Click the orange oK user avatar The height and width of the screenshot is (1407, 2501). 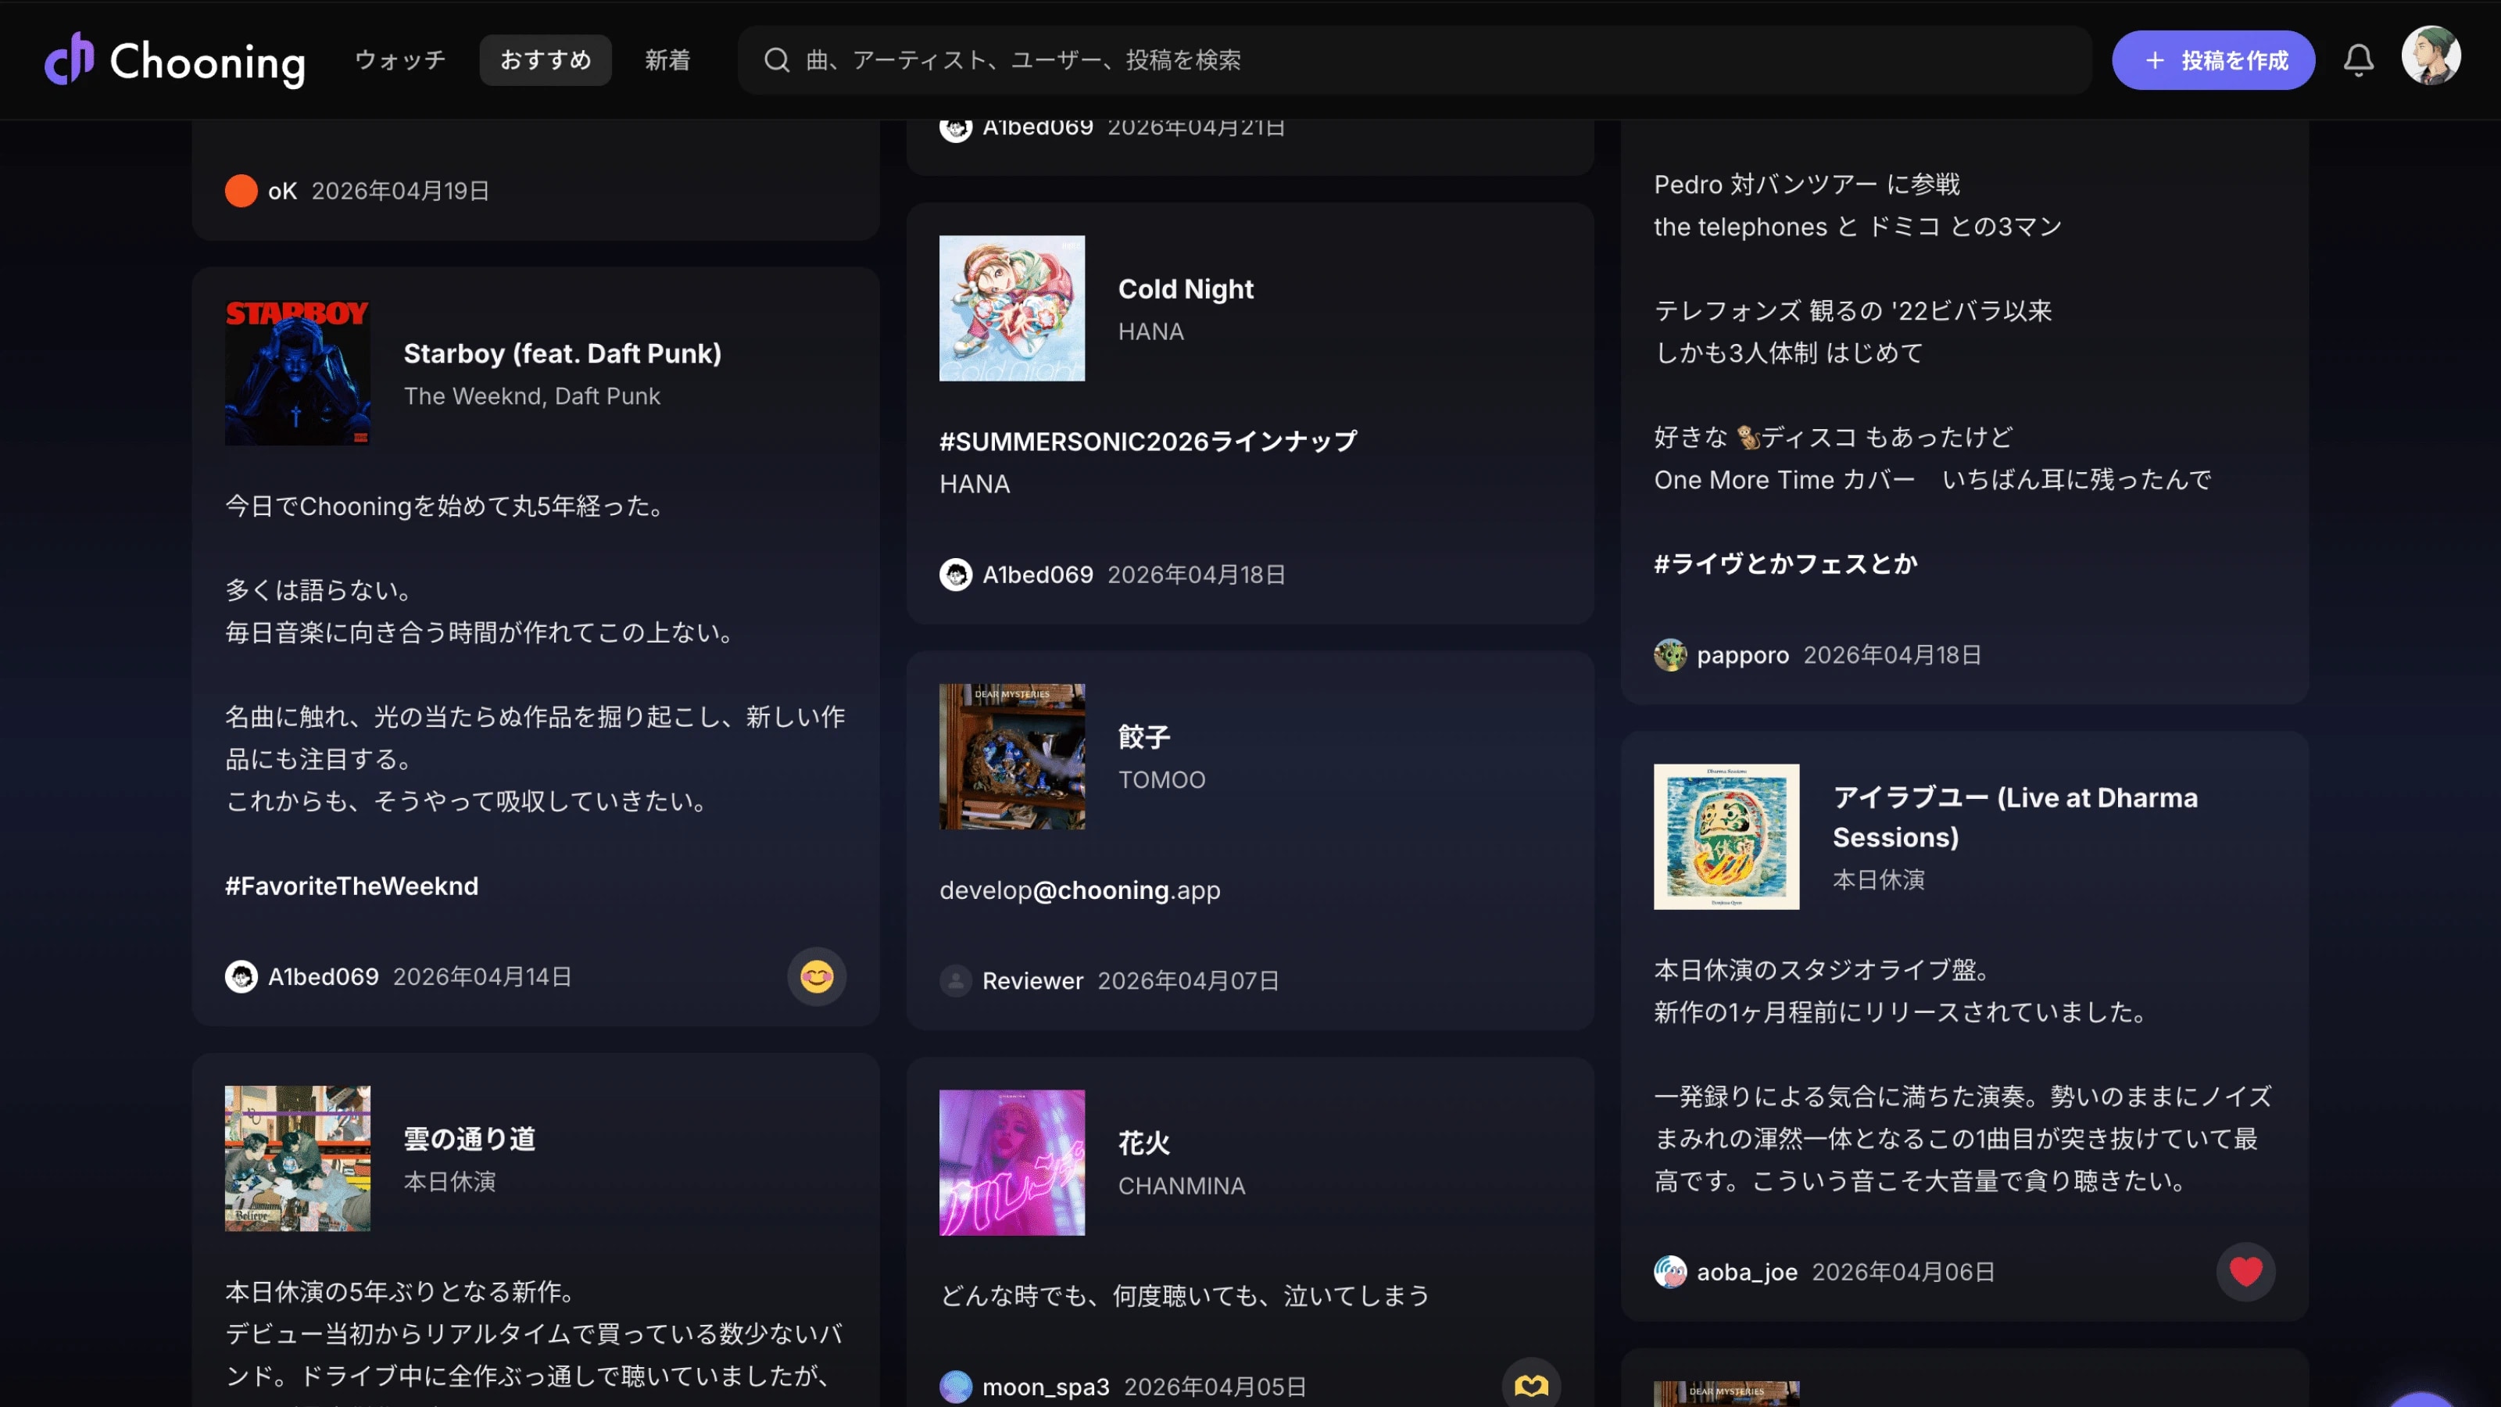coord(241,190)
